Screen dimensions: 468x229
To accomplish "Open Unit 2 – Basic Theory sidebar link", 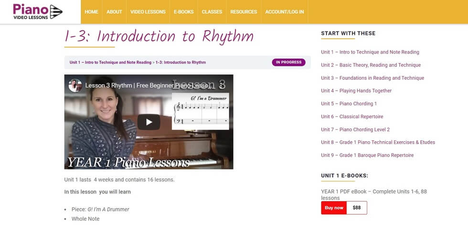I will [371, 65].
